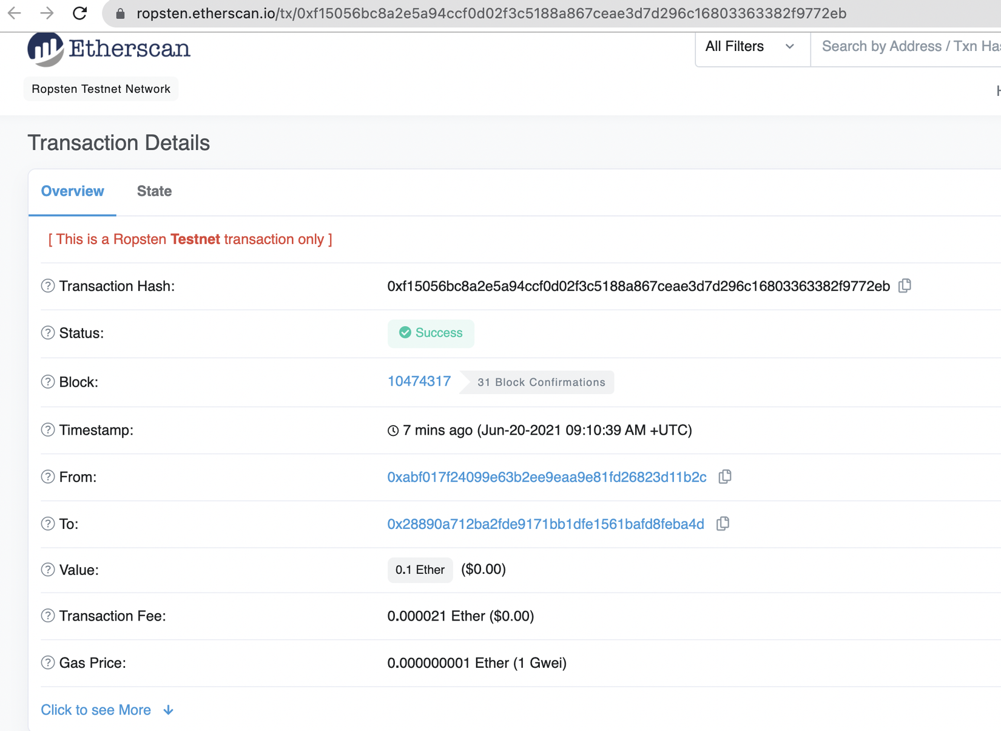Screen dimensions: 1001x731
Task: Click the 'From:' label
Action: click(78, 477)
